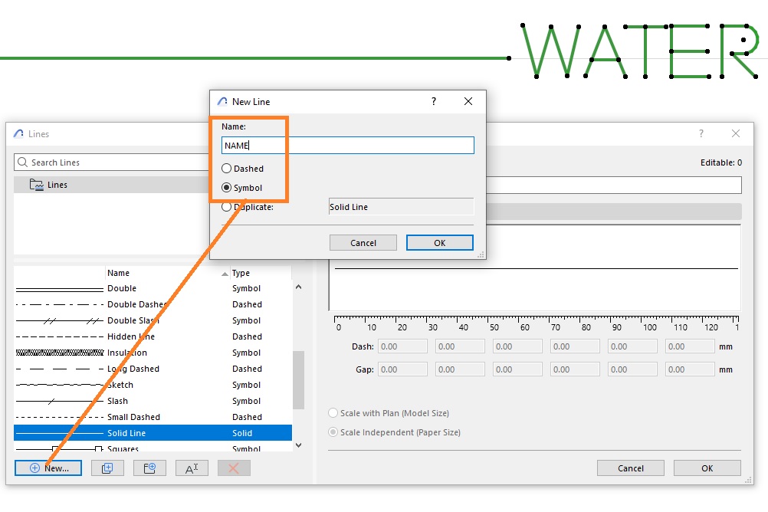This screenshot has width=768, height=512.
Task: Select the Hidden Line row
Action: [153, 336]
